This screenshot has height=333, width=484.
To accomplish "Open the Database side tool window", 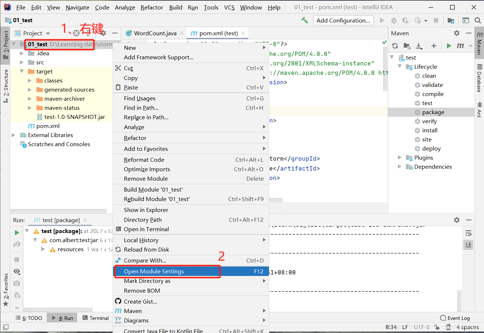I will [479, 79].
